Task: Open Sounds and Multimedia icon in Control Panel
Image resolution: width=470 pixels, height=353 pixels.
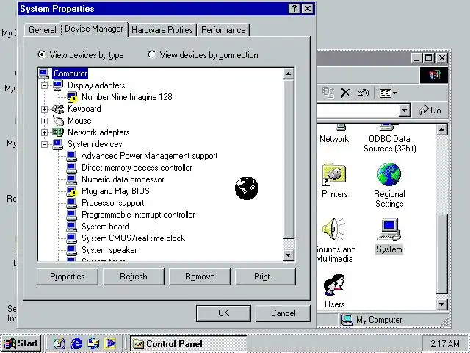Action: 334,229
